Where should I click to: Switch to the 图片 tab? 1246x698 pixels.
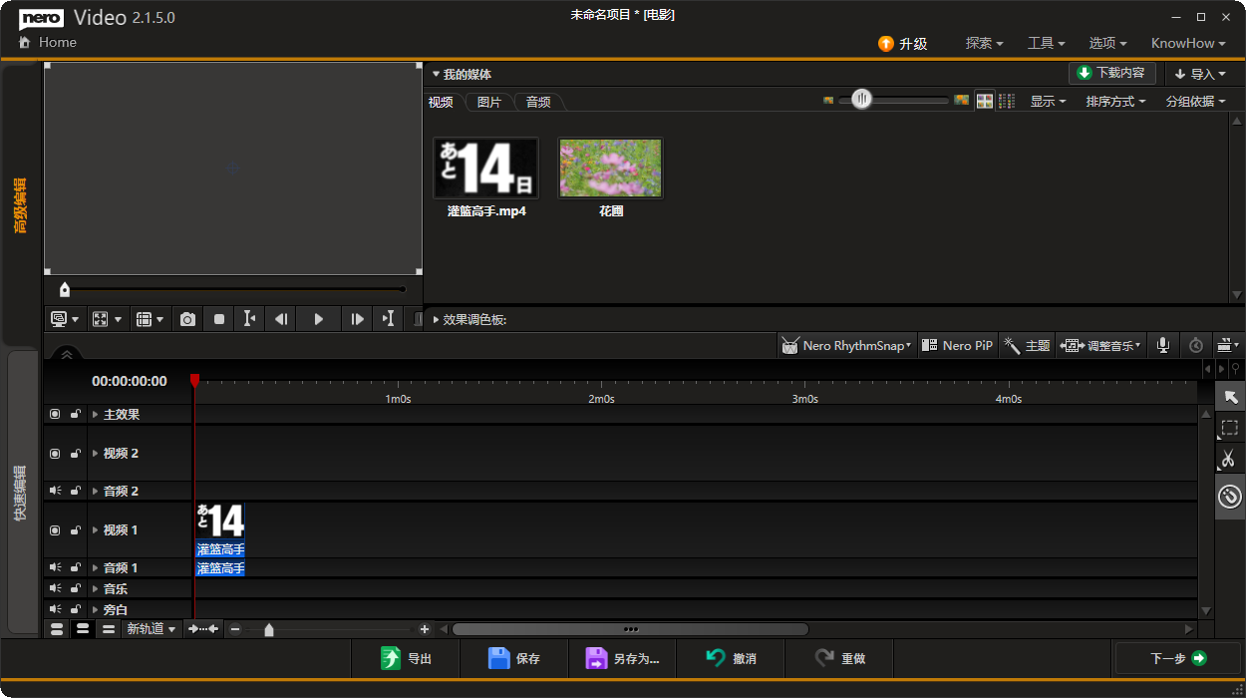point(489,102)
